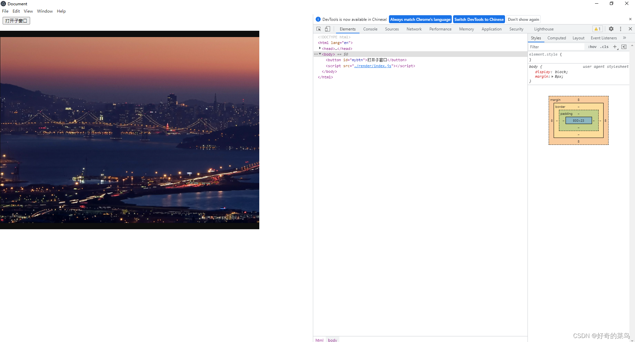This screenshot has width=635, height=342.
Task: Click the toggle element state panel icon
Action: (624, 47)
